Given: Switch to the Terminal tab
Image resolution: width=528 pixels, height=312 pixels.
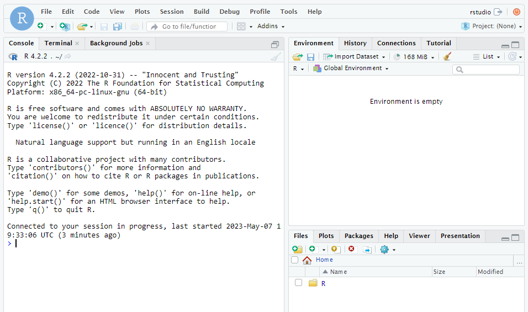Looking at the screenshot, I should 58,43.
